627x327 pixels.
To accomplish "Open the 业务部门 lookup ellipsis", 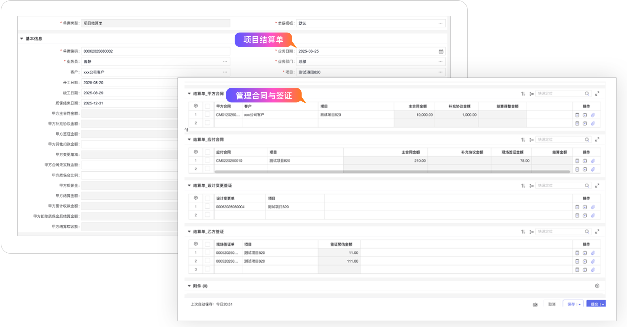I will tap(441, 62).
